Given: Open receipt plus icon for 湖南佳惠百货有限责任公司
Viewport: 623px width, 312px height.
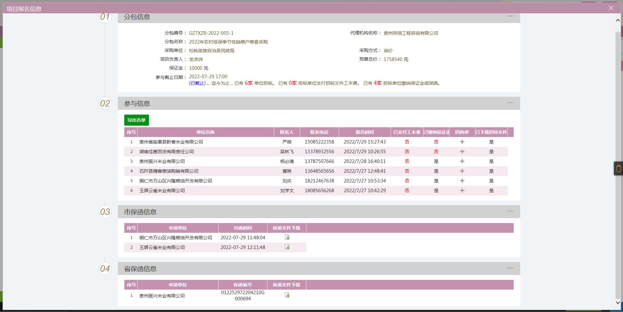Looking at the screenshot, I should (x=462, y=152).
